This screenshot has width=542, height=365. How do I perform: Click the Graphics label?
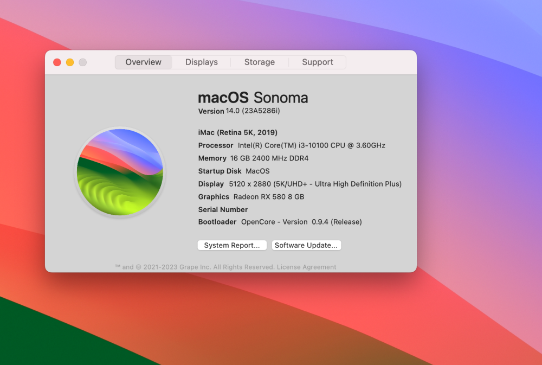click(214, 196)
